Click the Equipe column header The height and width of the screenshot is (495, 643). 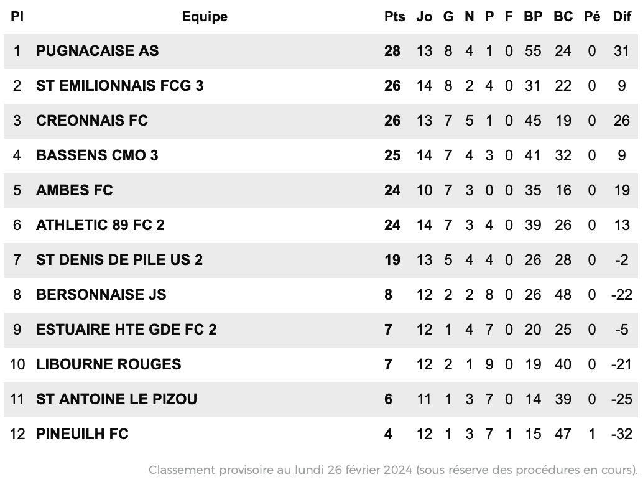tap(205, 17)
